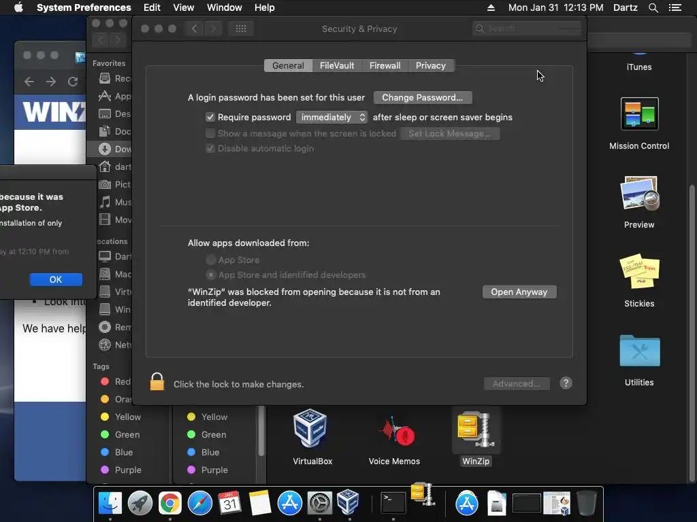Viewport: 697px width, 522px height.
Task: Click Open Anyway for WinZip
Action: coord(519,292)
